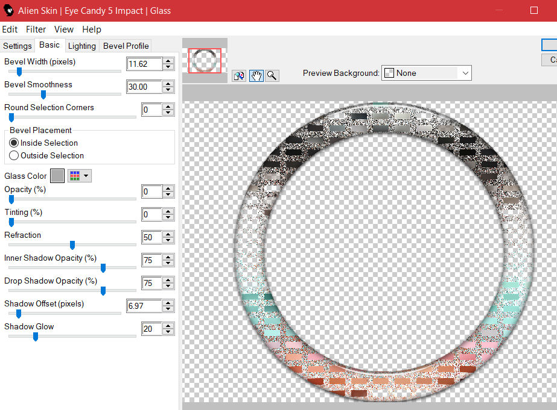The width and height of the screenshot is (557, 410).
Task: Select the magnifier zoom tool
Action: click(272, 75)
